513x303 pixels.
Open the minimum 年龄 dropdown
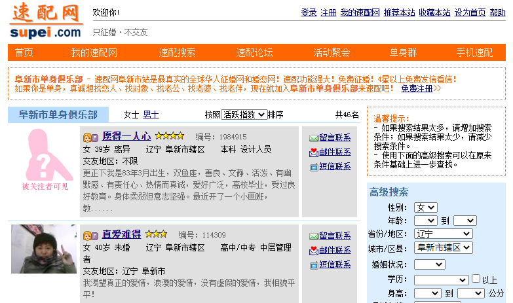coord(426,221)
